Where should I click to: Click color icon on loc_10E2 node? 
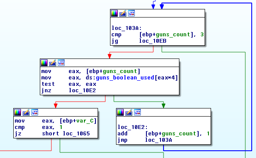coord(120,112)
